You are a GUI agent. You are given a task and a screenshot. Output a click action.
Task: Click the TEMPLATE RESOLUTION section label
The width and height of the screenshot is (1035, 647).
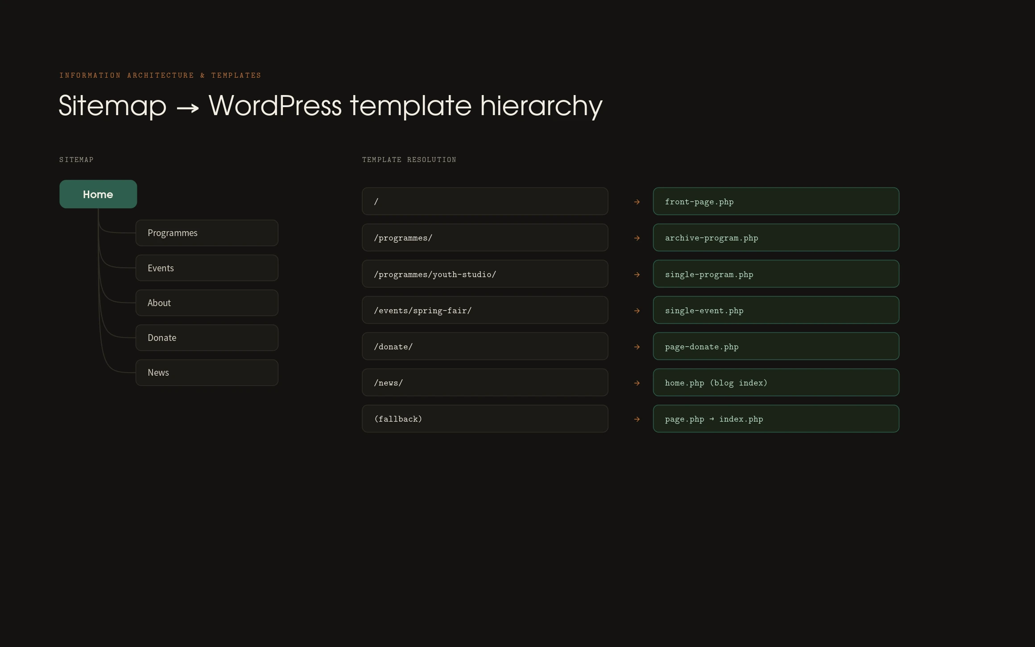coord(409,160)
